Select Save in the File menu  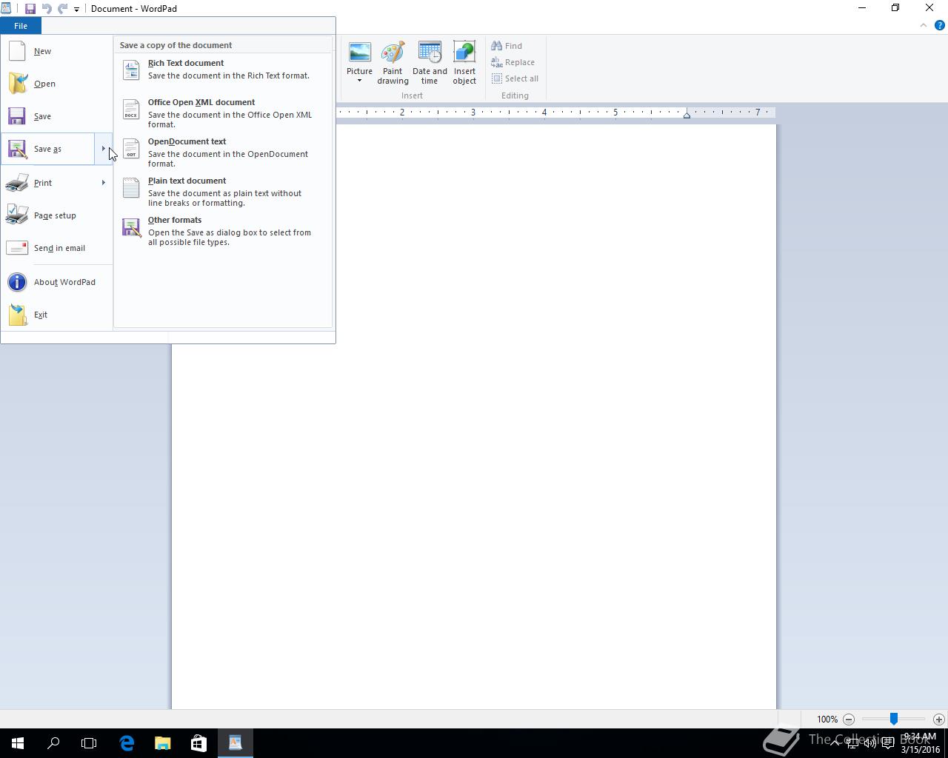point(57,116)
